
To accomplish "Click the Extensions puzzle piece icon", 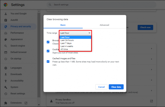I will pyautogui.click(x=5, y=103).
